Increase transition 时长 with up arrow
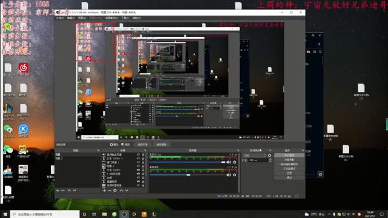388x218 pixels. 270,159
